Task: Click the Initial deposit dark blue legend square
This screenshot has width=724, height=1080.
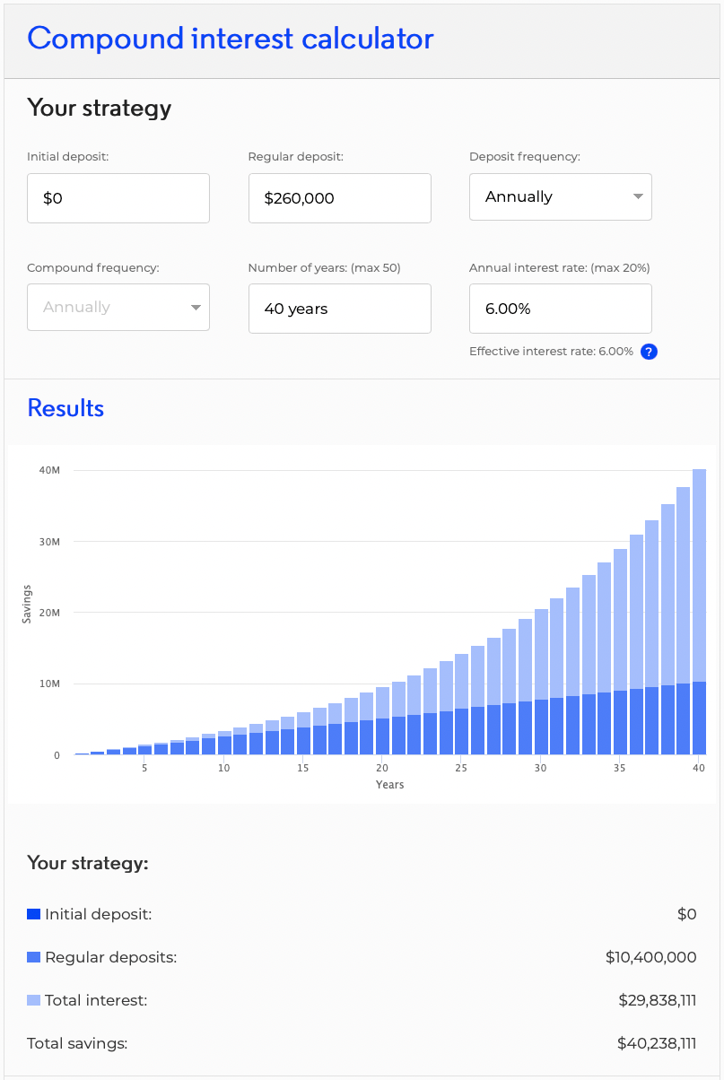Action: [x=34, y=914]
